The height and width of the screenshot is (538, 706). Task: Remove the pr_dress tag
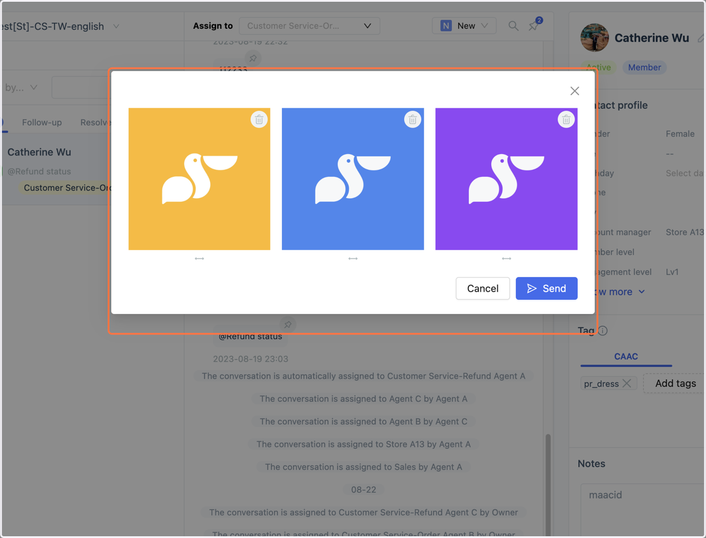click(x=627, y=383)
